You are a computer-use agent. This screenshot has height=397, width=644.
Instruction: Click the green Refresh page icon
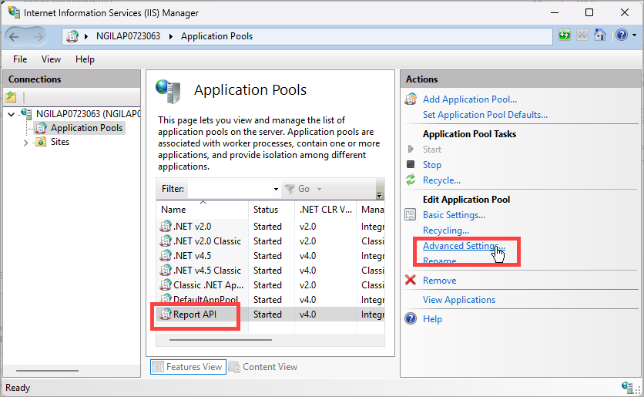565,35
